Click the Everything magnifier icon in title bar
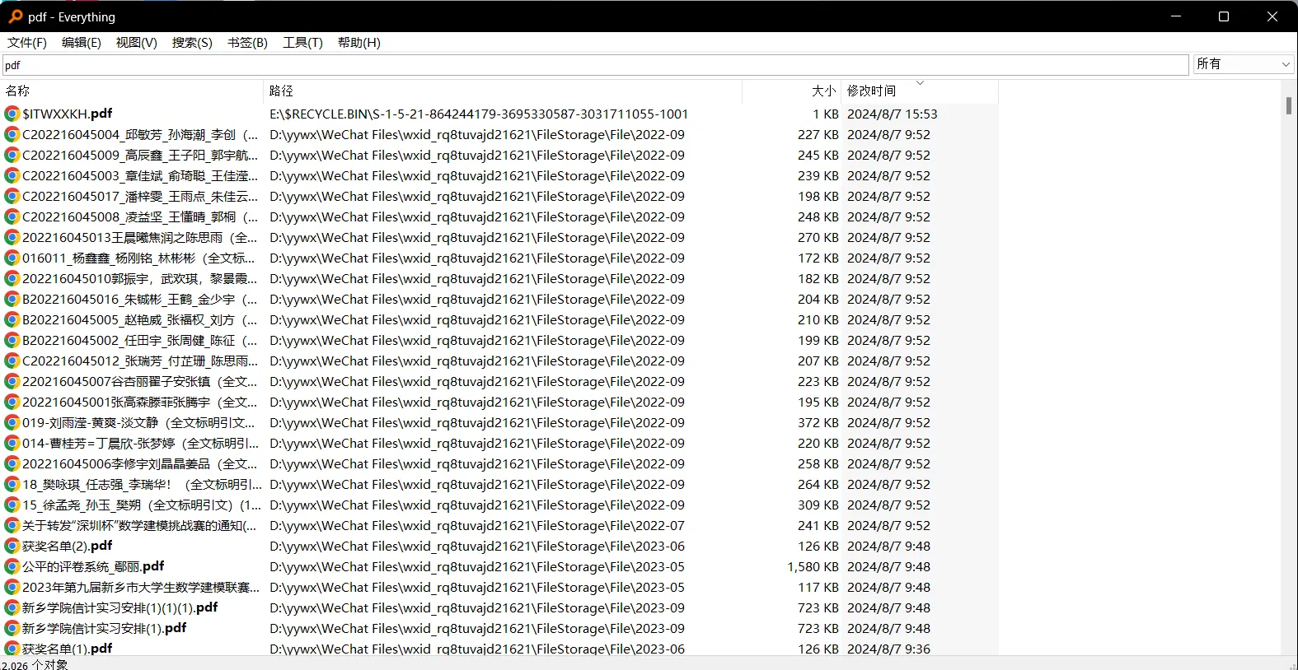 click(15, 16)
